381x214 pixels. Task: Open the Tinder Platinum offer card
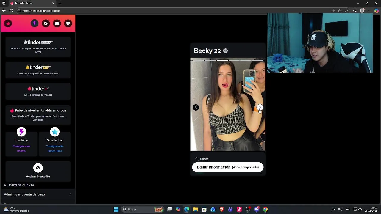[x=38, y=47]
